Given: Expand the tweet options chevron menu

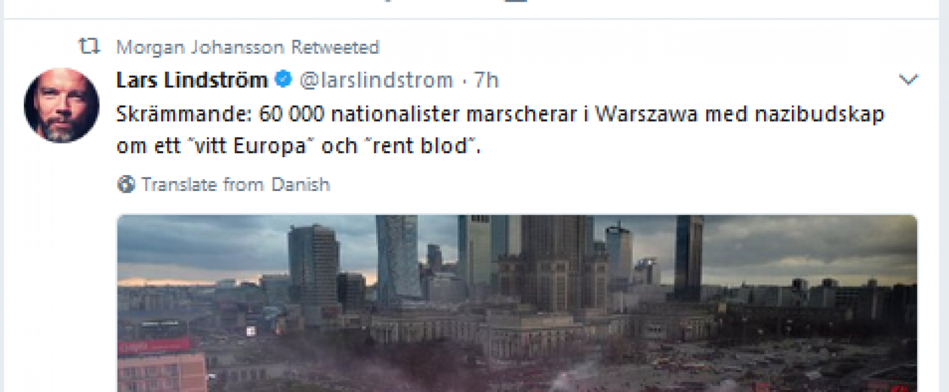Looking at the screenshot, I should pos(908,79).
